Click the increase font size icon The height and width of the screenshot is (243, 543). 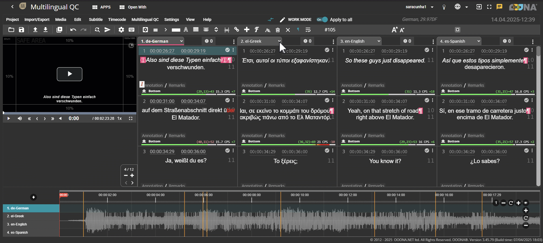coord(394,30)
